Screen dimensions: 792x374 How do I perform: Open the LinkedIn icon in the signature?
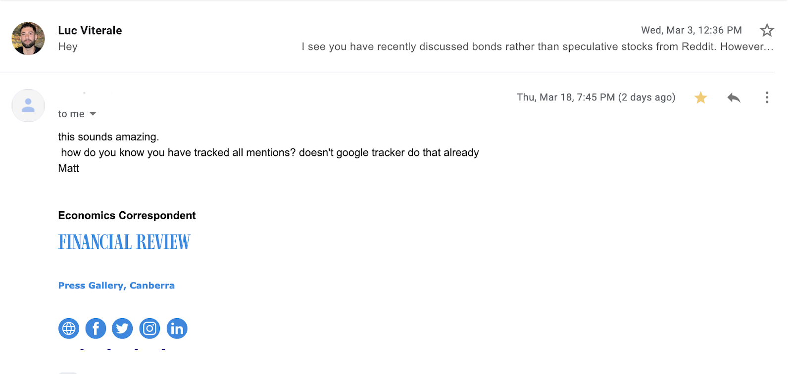click(177, 328)
